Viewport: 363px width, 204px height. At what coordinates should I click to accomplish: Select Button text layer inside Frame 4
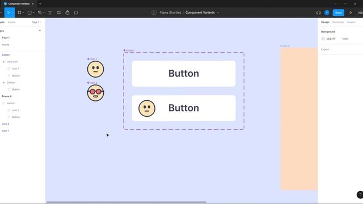point(16,117)
